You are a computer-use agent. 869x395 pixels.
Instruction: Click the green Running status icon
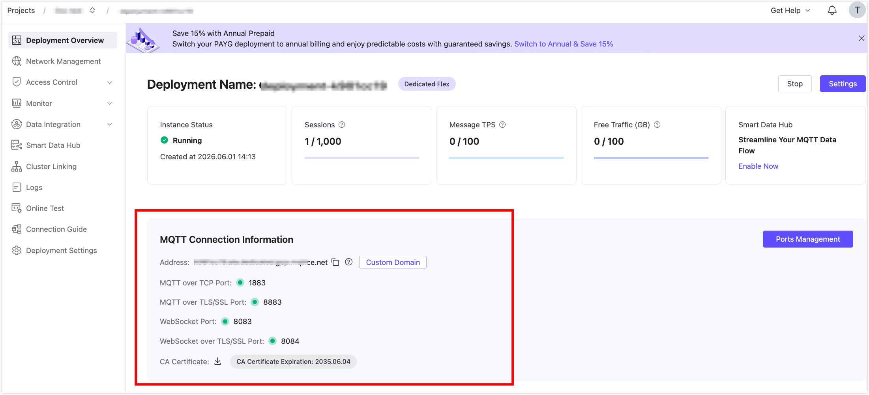165,140
